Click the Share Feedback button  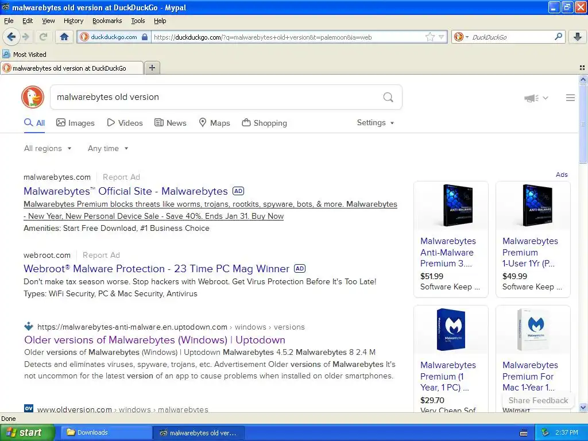click(x=537, y=400)
